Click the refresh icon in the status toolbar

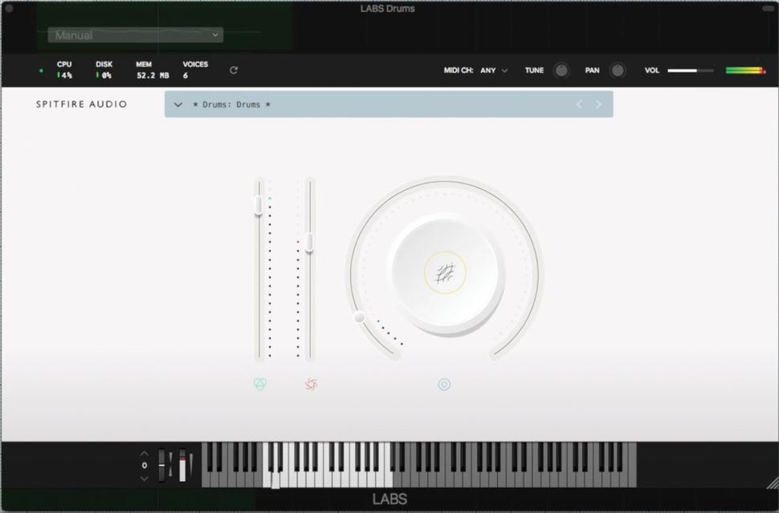point(234,70)
